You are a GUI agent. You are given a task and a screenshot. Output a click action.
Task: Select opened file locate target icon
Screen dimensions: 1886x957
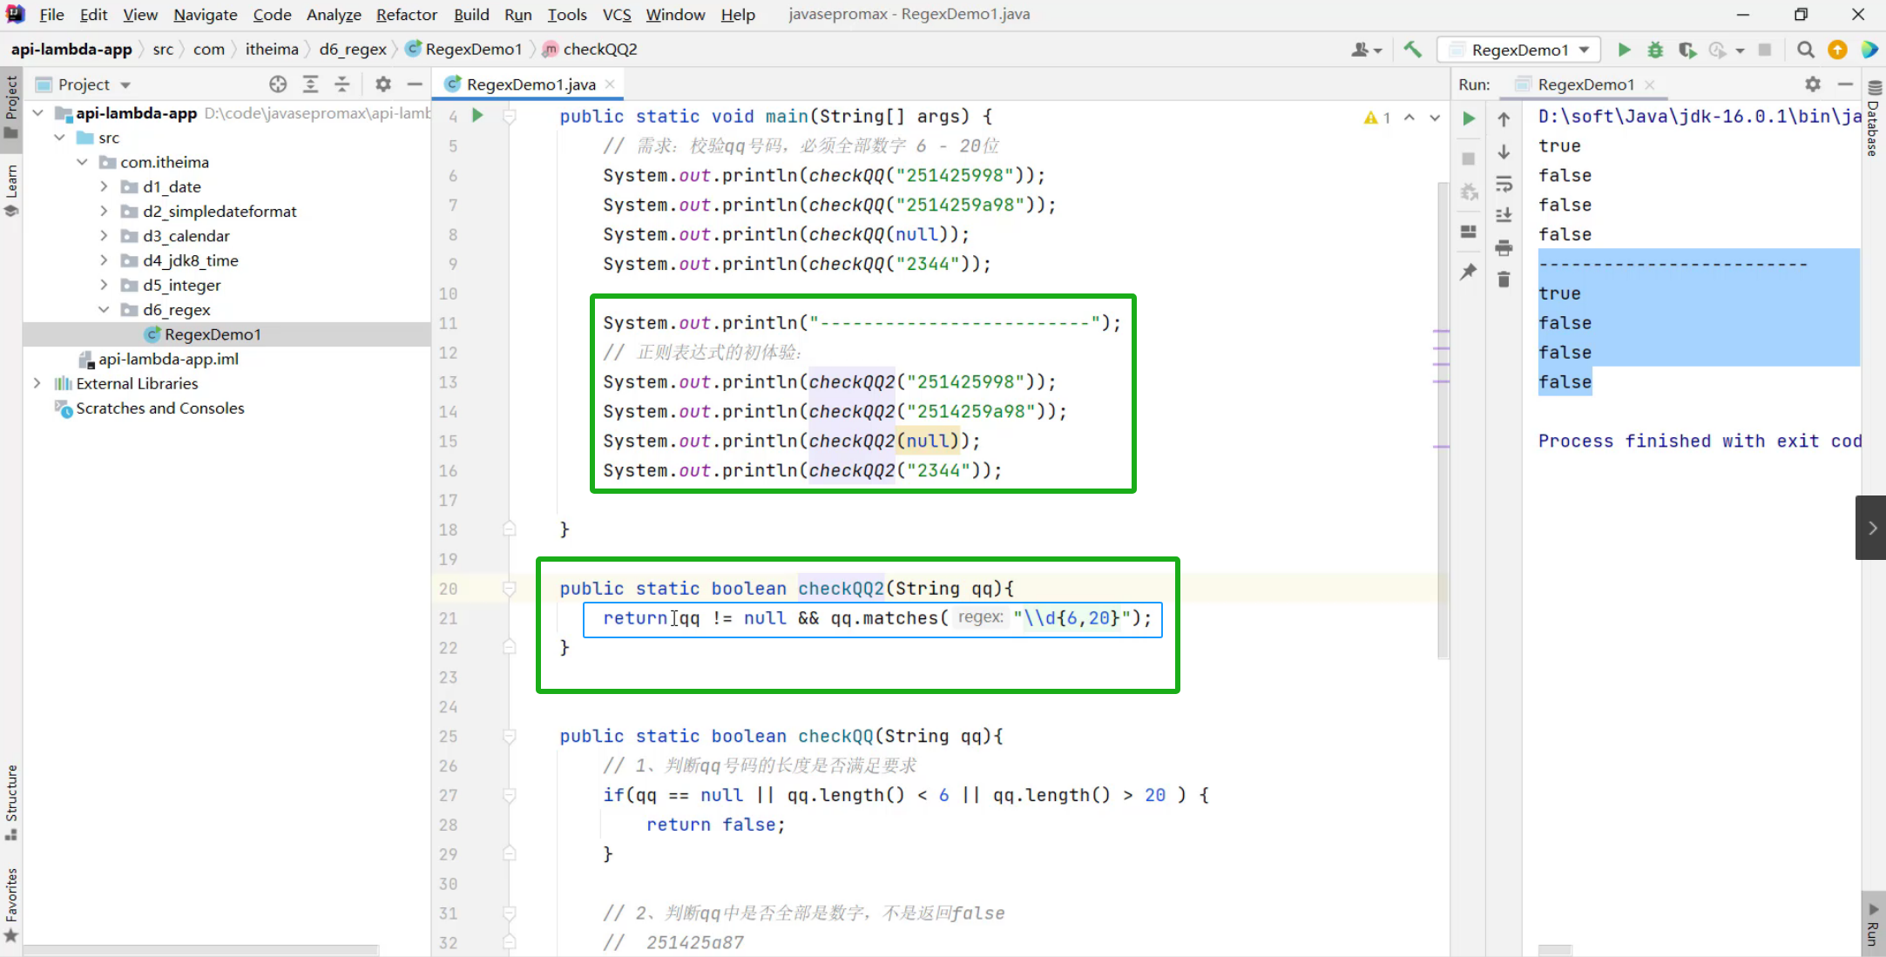pyautogui.click(x=278, y=84)
